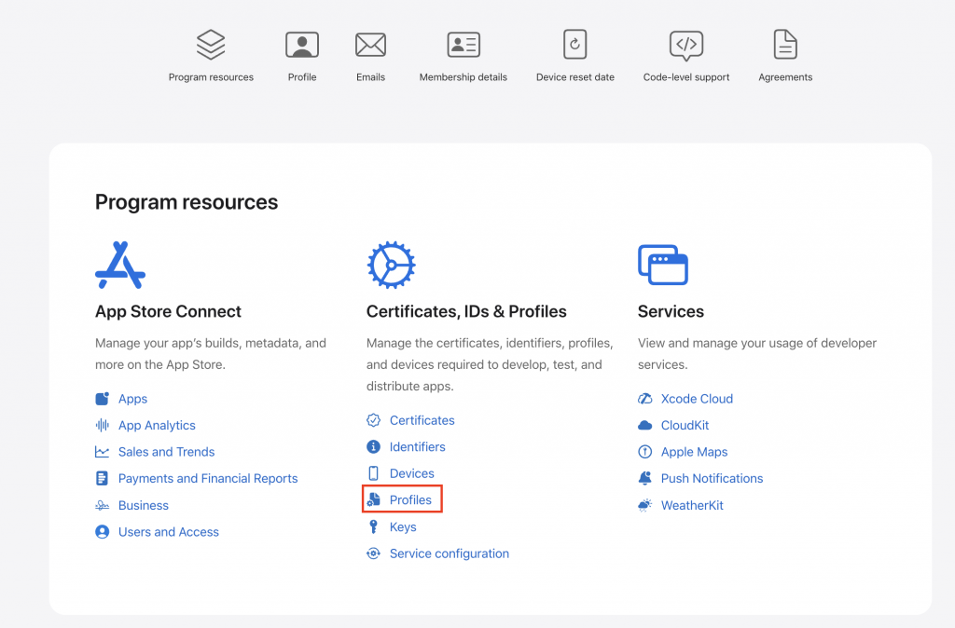The width and height of the screenshot is (955, 628).
Task: Click the Identifiers info circle icon
Action: click(x=373, y=446)
